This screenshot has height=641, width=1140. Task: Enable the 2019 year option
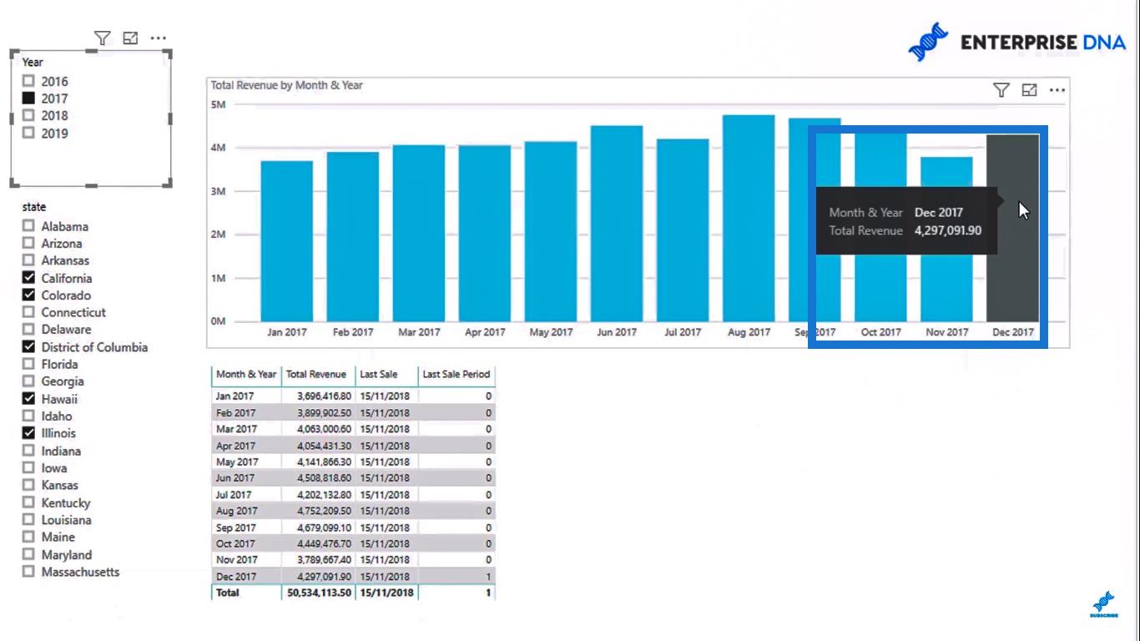pos(29,133)
